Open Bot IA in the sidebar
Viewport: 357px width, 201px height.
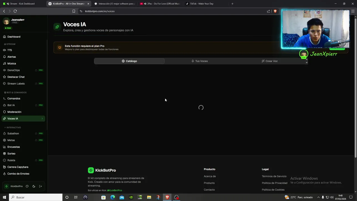23,105
